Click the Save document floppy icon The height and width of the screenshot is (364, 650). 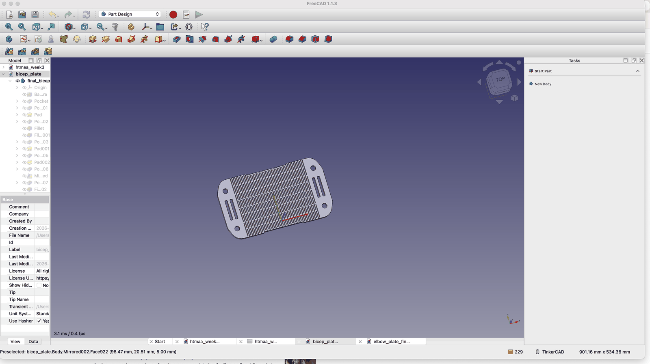(35, 15)
